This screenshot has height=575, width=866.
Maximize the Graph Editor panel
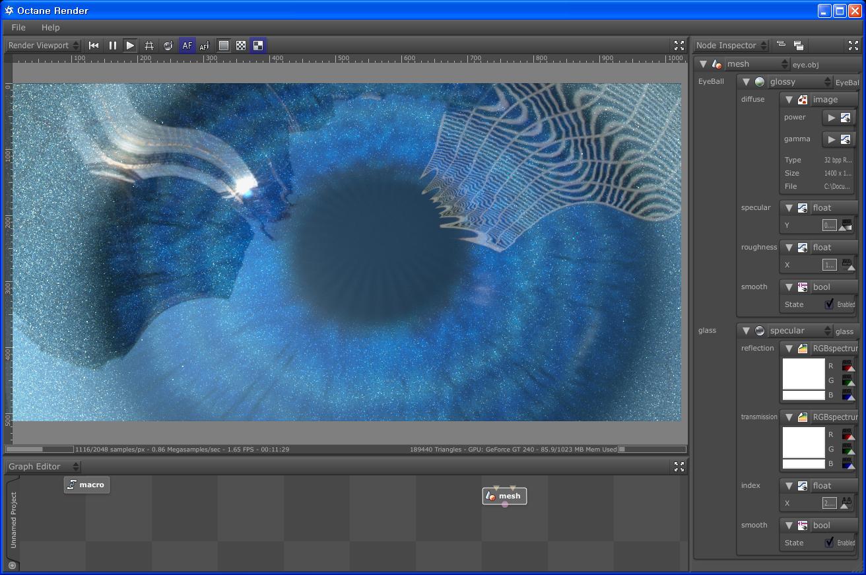[679, 467]
